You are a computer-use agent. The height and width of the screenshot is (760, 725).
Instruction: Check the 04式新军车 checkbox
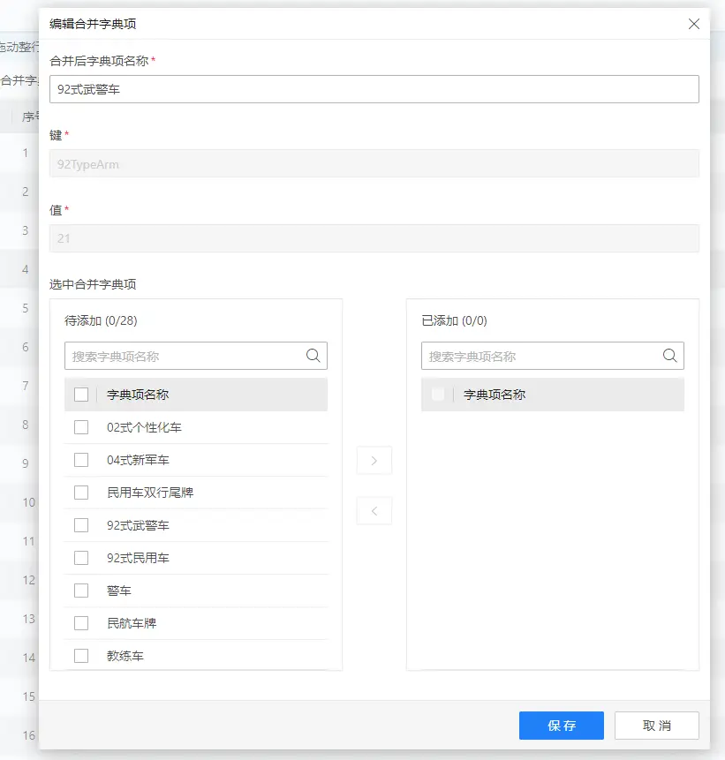81,460
